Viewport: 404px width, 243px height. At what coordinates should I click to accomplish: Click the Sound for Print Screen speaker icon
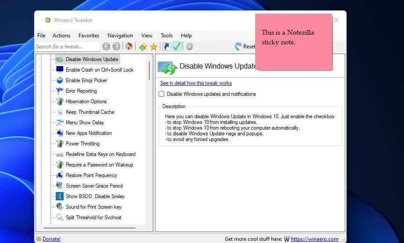tap(60, 207)
